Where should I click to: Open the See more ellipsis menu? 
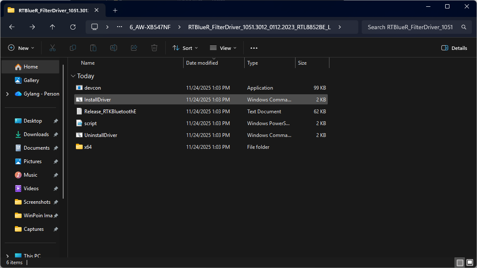(254, 48)
